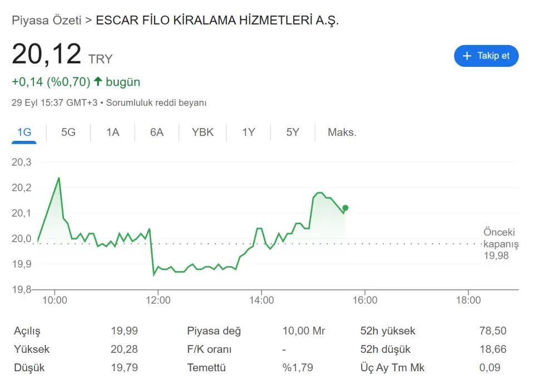Open the Piyasa Özeti breadcrumb link
The width and height of the screenshot is (534, 384).
point(47,20)
